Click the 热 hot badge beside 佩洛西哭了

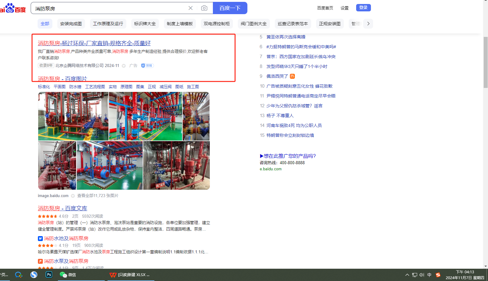tap(292, 76)
